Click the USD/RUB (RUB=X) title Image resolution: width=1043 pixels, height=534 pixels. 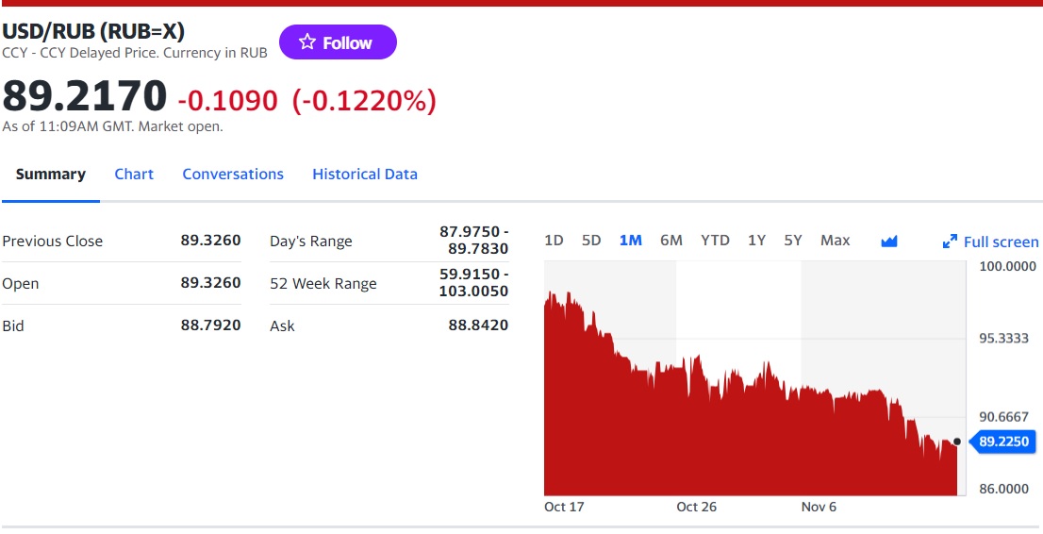(93, 31)
